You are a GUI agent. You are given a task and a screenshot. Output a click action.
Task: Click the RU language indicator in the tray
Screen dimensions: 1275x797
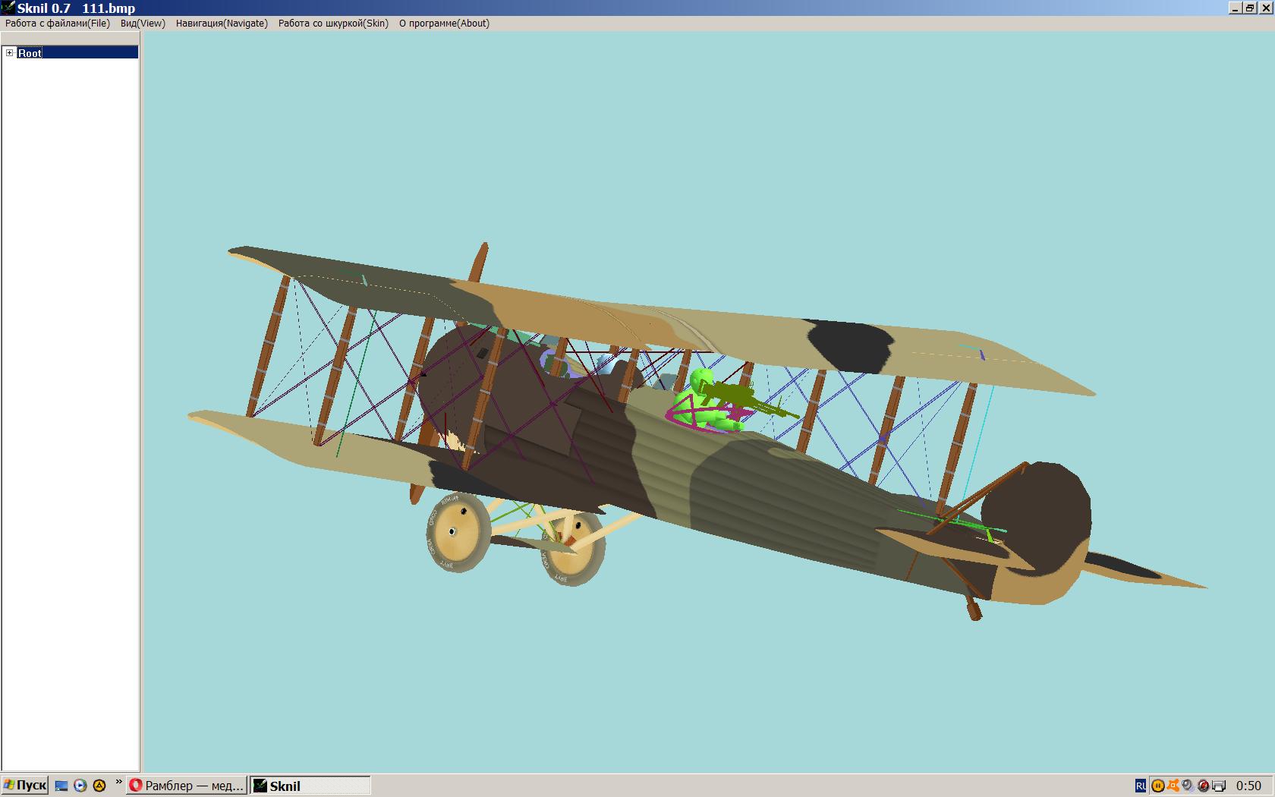(1141, 786)
